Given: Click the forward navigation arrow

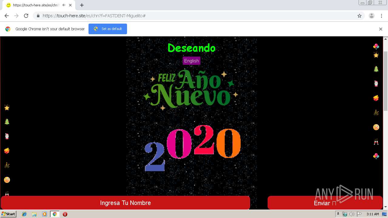Looking at the screenshot, I should click(x=16, y=16).
